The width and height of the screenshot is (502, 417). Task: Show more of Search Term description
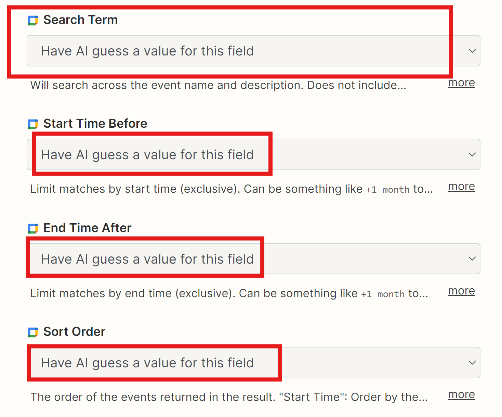[x=461, y=83]
